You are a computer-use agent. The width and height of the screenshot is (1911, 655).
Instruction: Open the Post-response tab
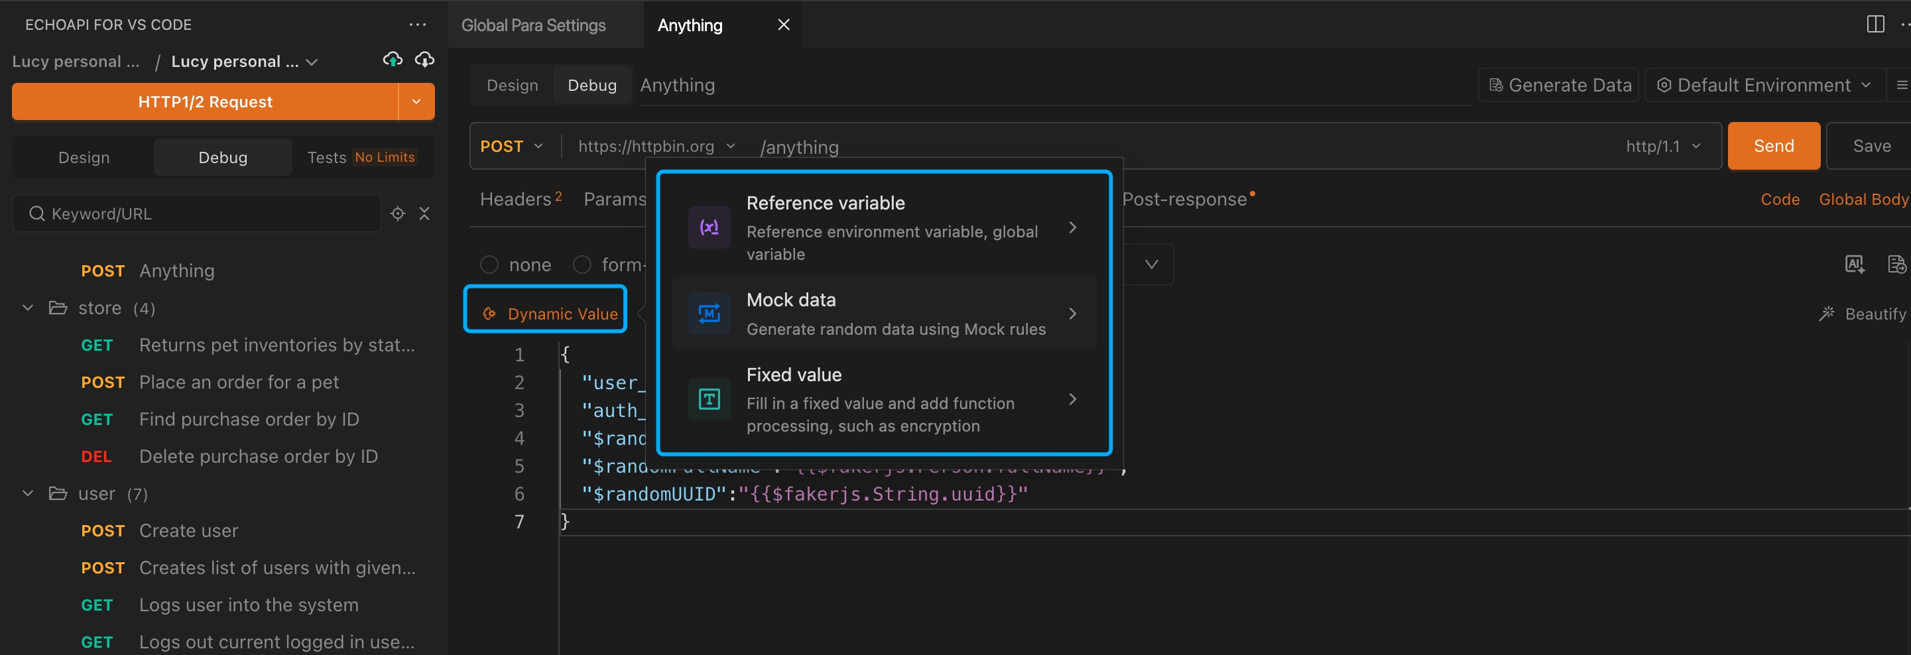point(1188,199)
